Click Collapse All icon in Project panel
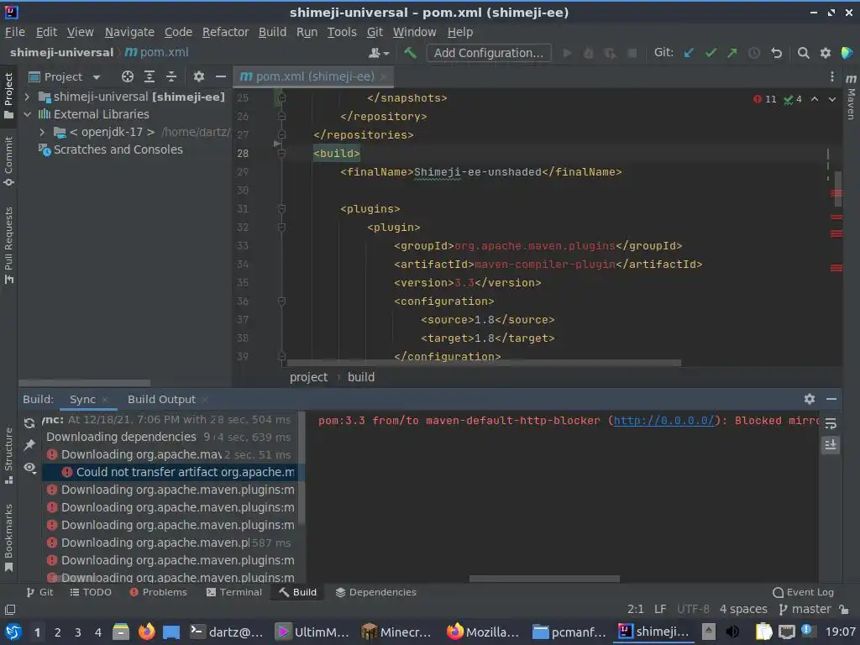 171,76
